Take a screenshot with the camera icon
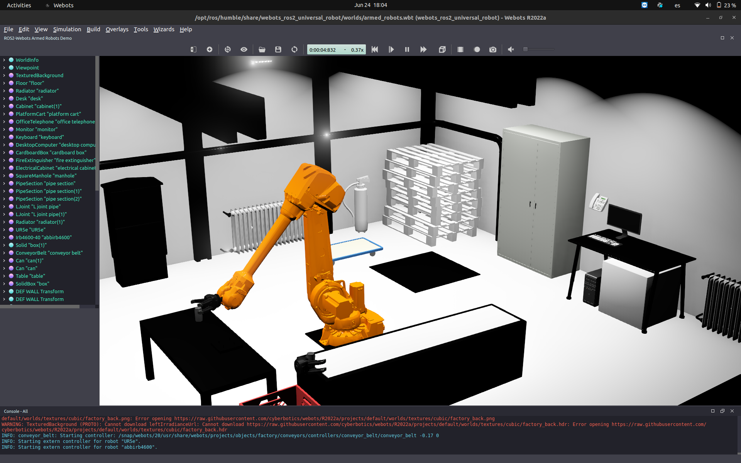This screenshot has width=741, height=463. 493,49
